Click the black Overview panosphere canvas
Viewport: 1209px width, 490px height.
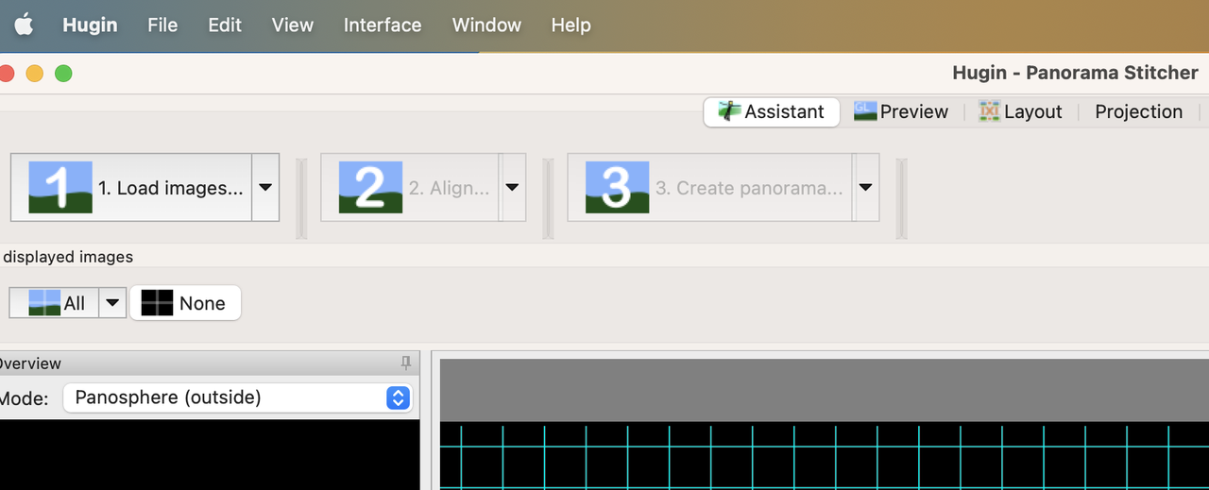click(210, 455)
